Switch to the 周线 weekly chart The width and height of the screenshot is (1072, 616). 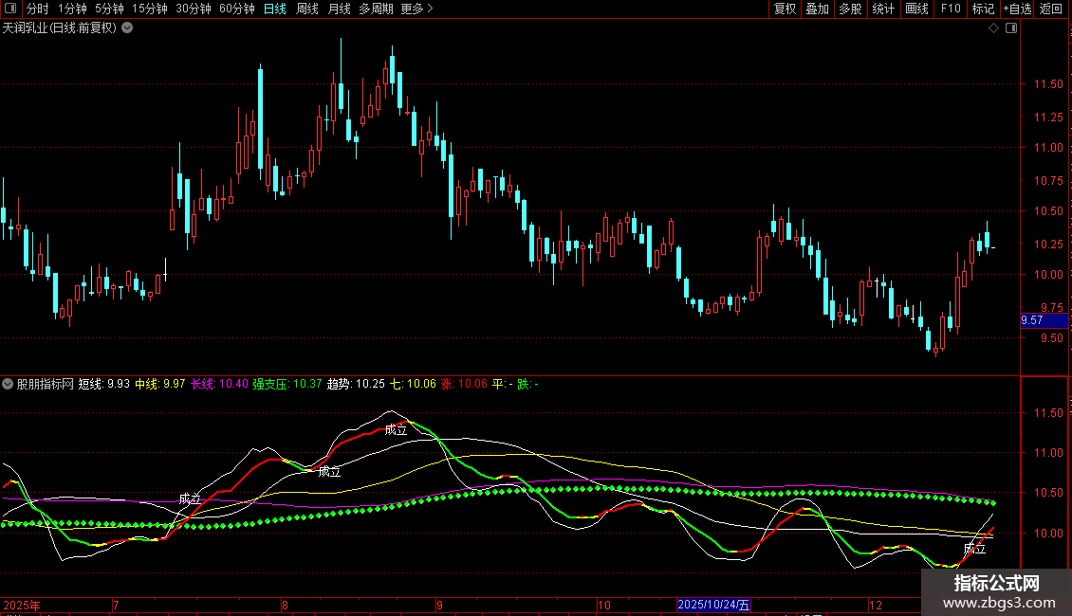tap(307, 9)
